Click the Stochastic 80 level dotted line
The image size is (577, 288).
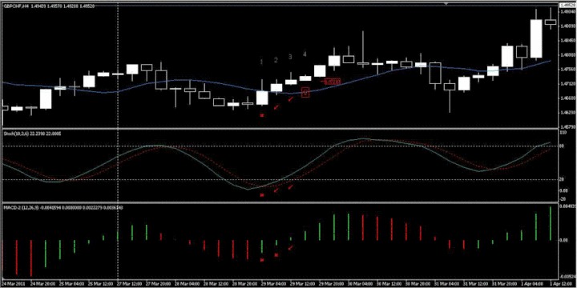[x=280, y=146]
